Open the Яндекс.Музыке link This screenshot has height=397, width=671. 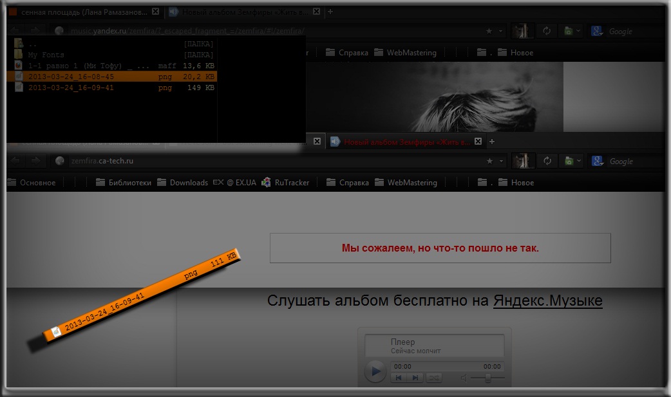(x=548, y=300)
